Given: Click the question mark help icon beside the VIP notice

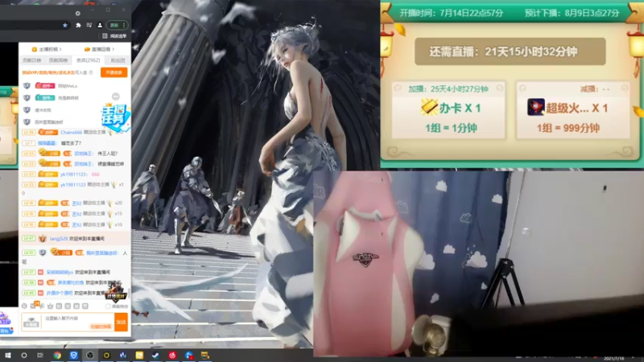Looking at the screenshot, I should (x=91, y=72).
